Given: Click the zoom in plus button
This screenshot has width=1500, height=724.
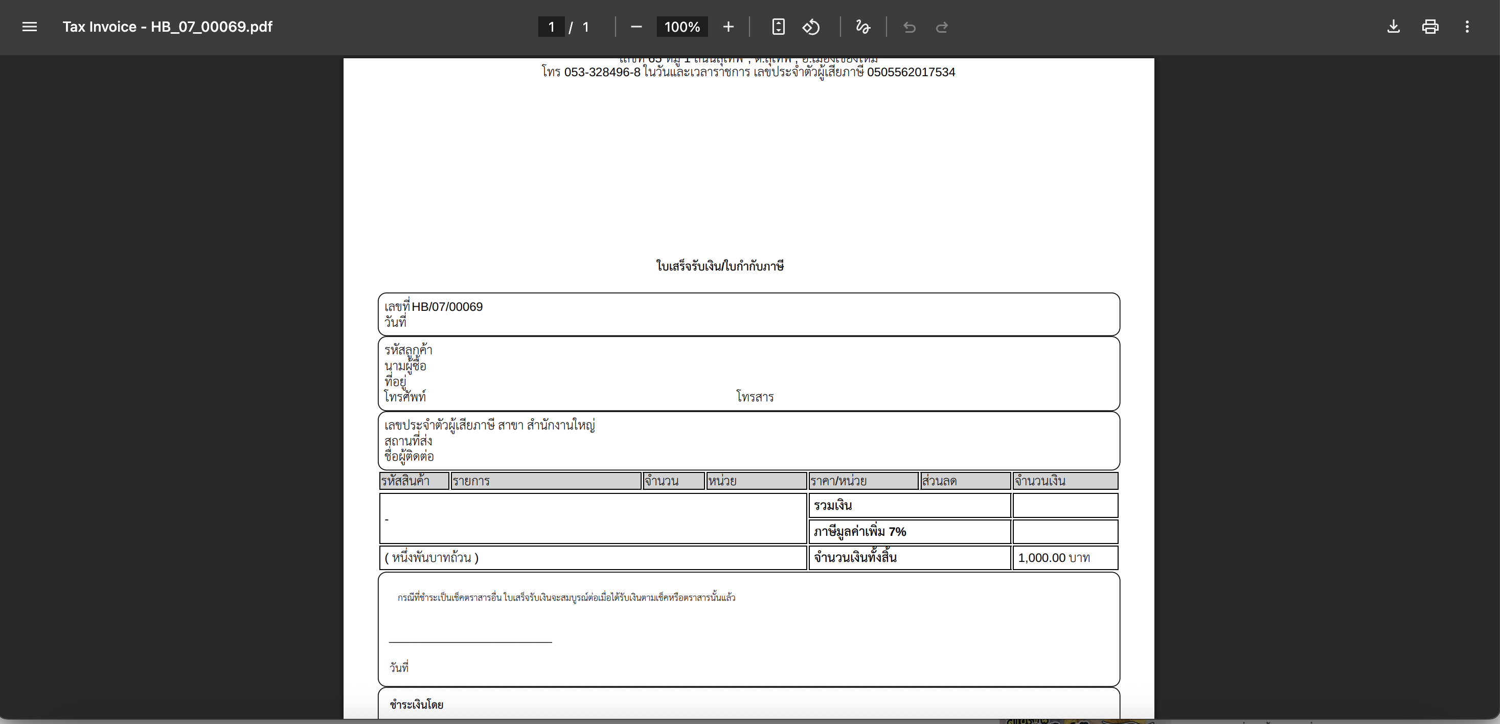Looking at the screenshot, I should tap(728, 27).
